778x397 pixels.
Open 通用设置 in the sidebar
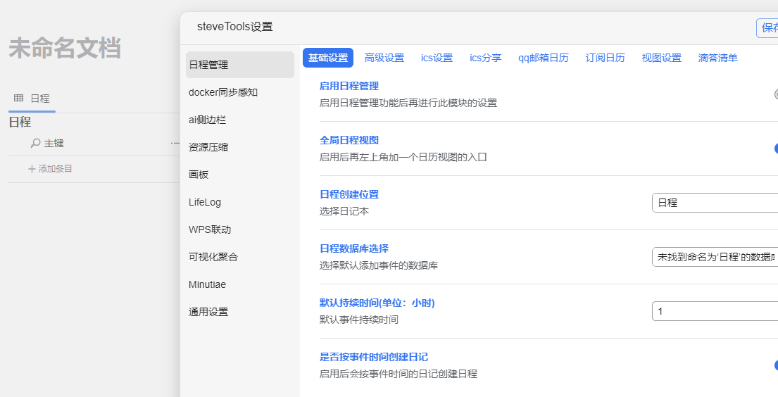[208, 312]
